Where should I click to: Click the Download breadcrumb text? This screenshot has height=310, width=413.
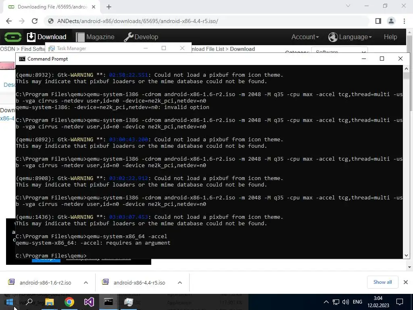(x=242, y=49)
